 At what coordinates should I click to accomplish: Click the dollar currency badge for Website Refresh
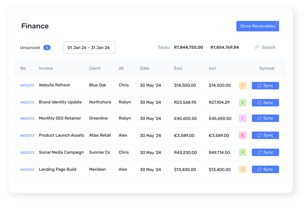243,86
